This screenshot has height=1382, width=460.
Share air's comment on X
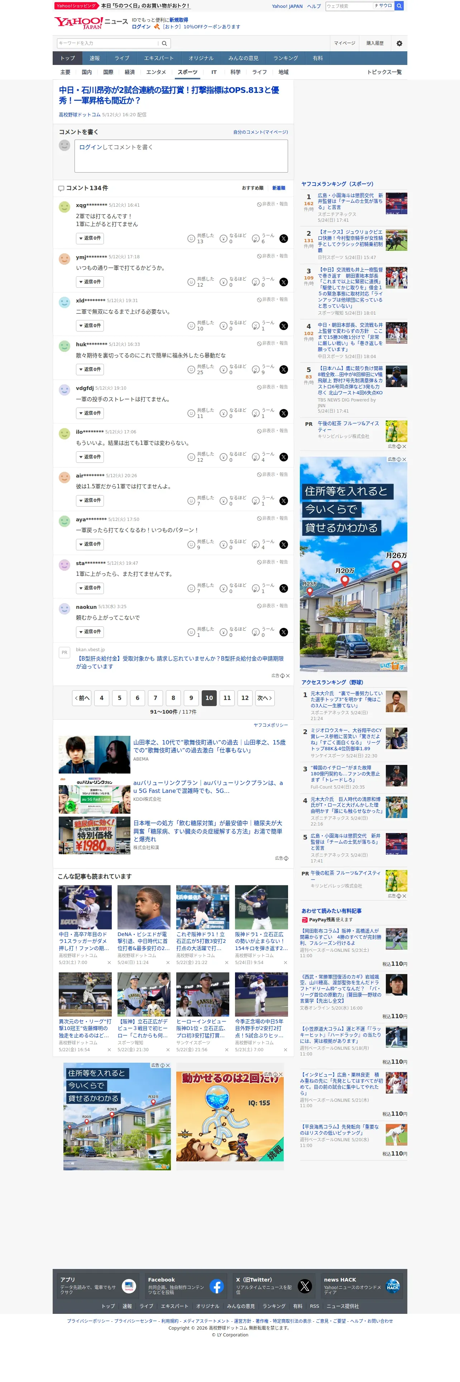pyautogui.click(x=284, y=501)
